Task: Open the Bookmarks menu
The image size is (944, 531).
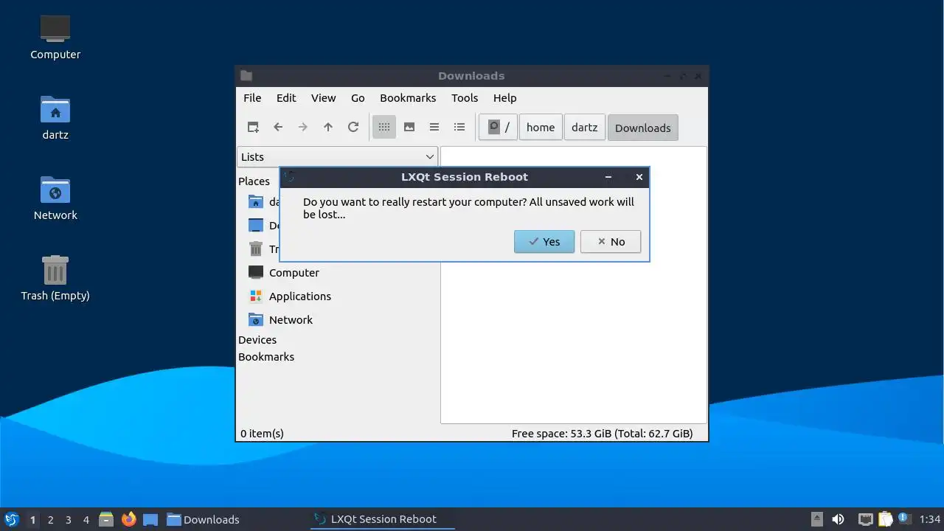Action: (x=408, y=98)
